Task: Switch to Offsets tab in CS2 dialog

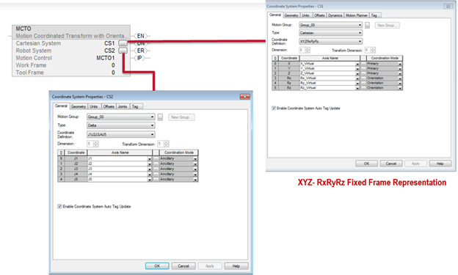Action: tap(109, 106)
